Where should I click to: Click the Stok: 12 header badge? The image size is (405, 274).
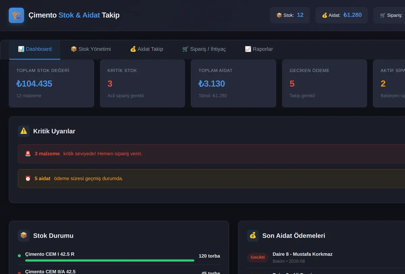coord(290,15)
